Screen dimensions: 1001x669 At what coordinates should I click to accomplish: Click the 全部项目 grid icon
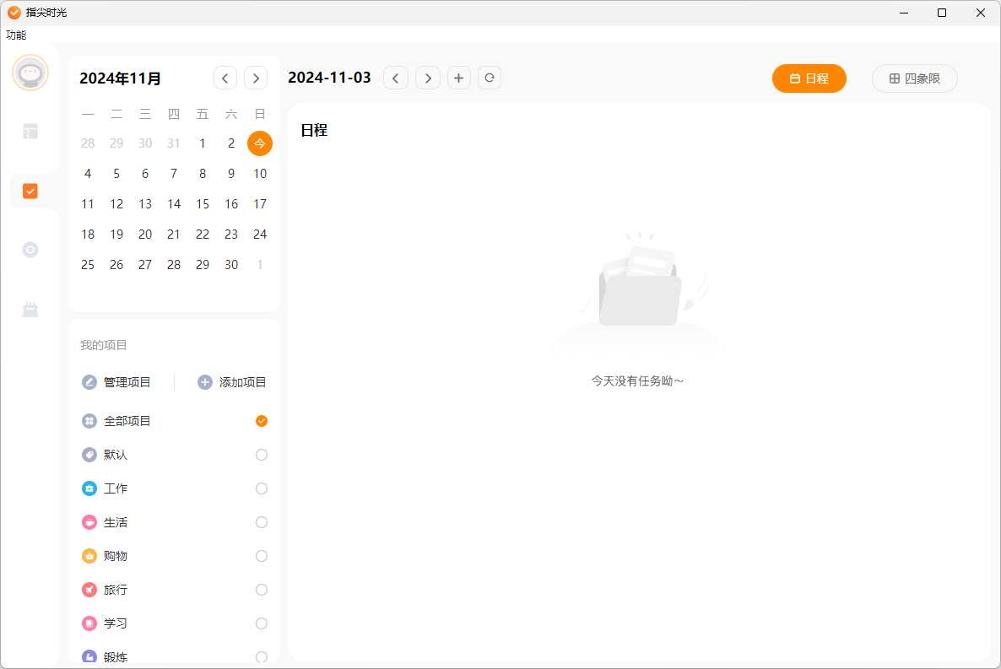[89, 421]
